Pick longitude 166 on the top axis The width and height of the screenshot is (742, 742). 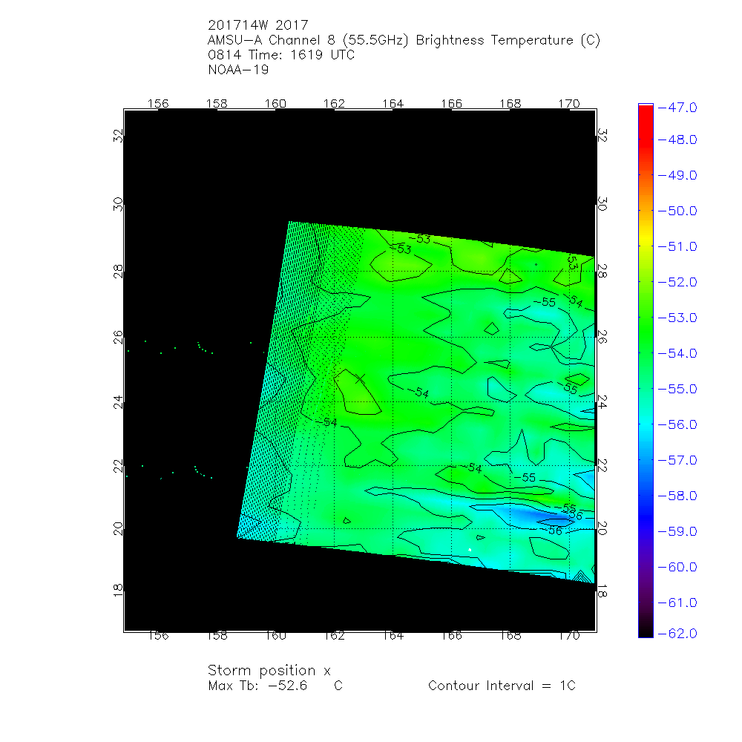(451, 104)
